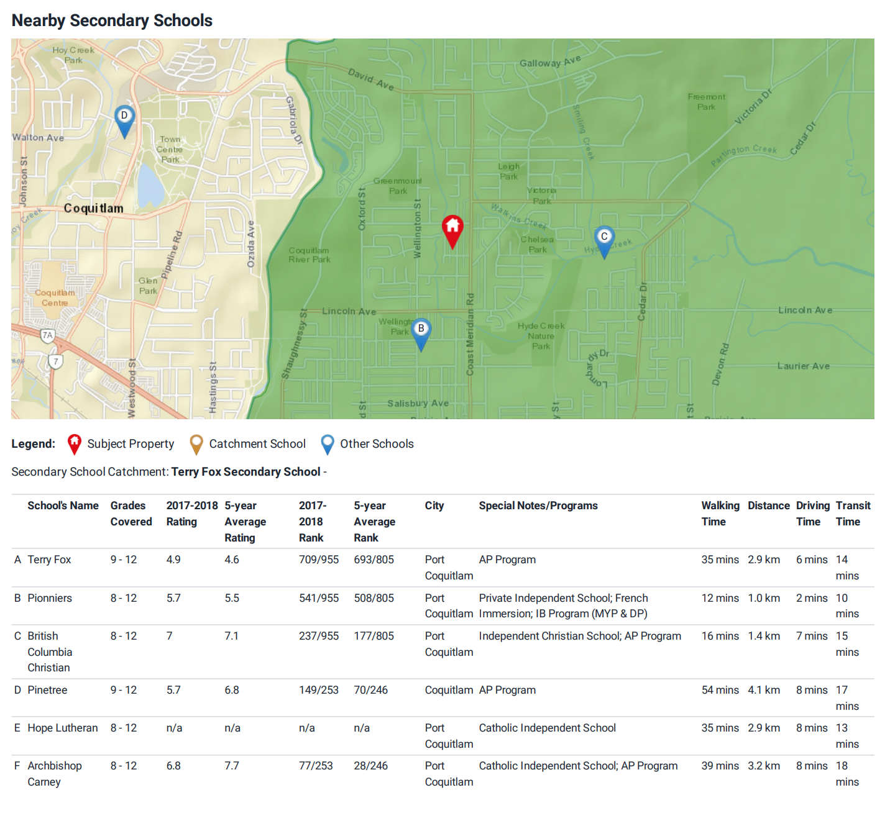Viewport: 890px width, 816px height.
Task: Click the Coquitlam city label on map
Action: (x=93, y=208)
